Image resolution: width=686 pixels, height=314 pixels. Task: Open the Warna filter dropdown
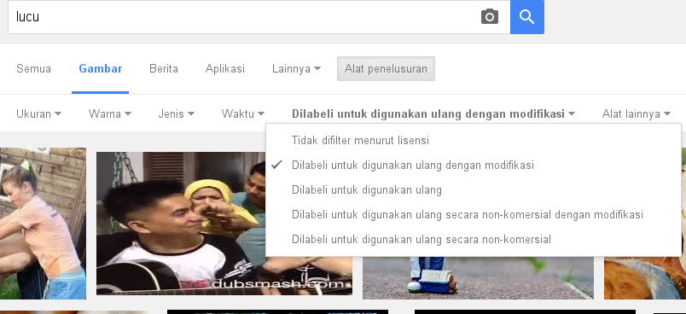(110, 113)
